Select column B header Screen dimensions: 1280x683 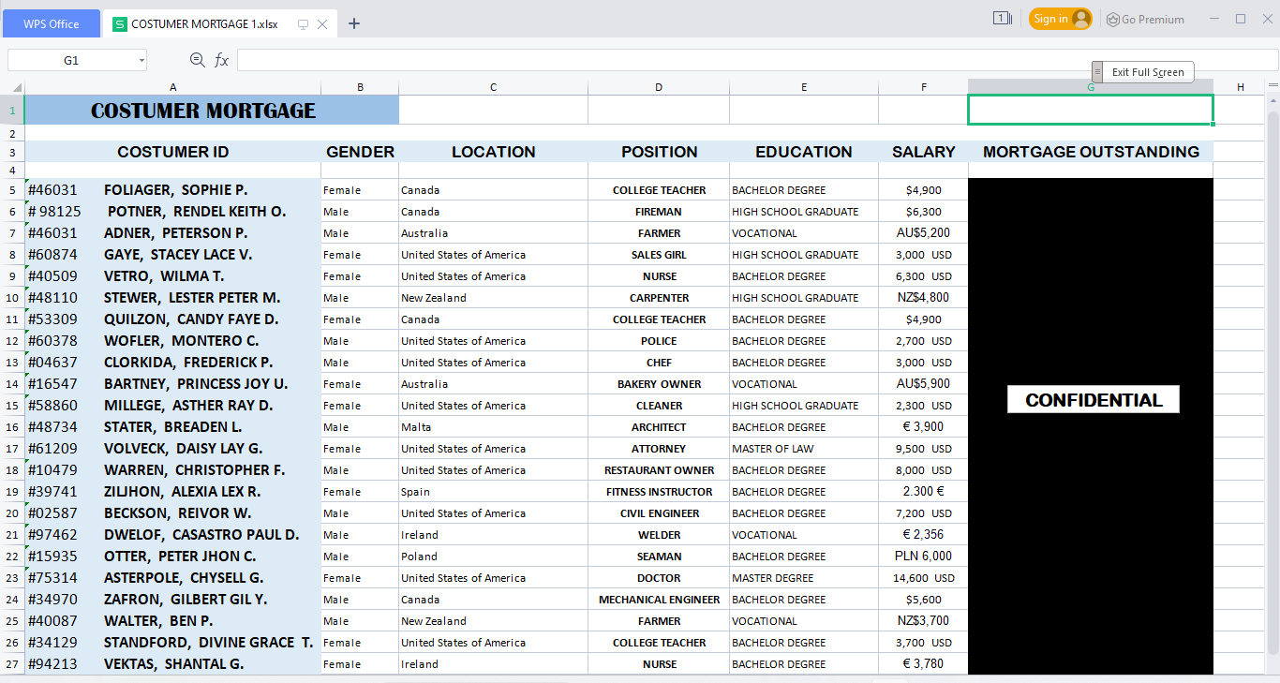360,87
